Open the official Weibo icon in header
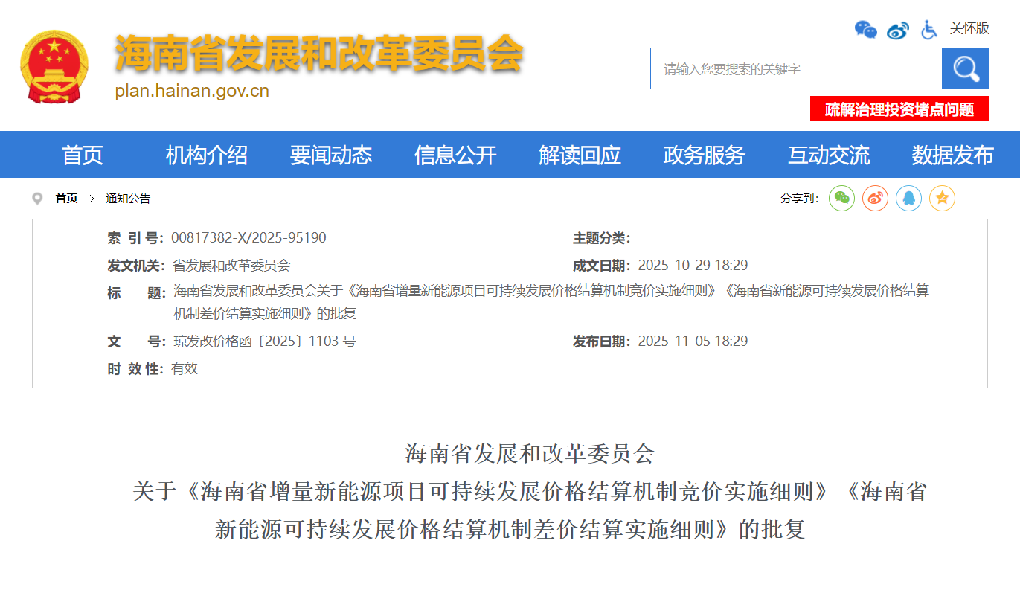This screenshot has height=590, width=1020. click(x=898, y=30)
